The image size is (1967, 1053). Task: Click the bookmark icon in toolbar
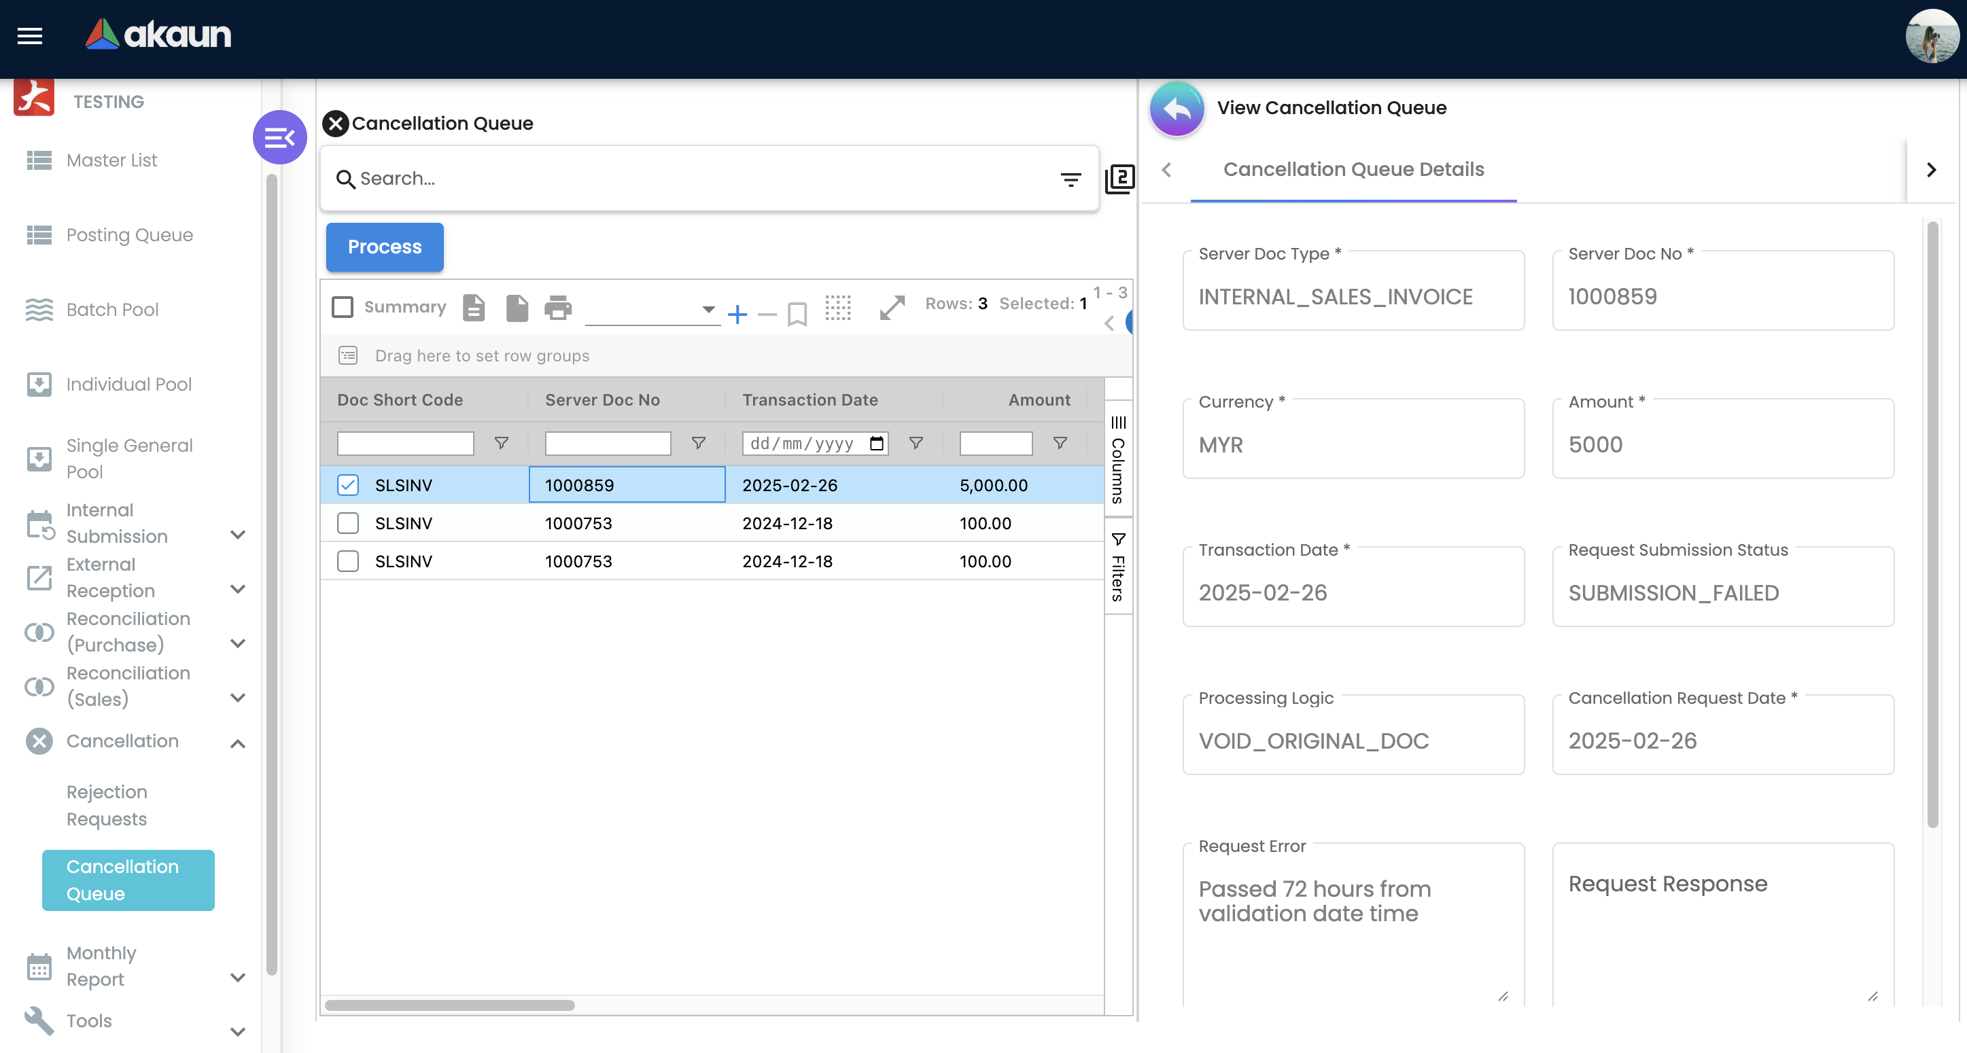click(797, 314)
